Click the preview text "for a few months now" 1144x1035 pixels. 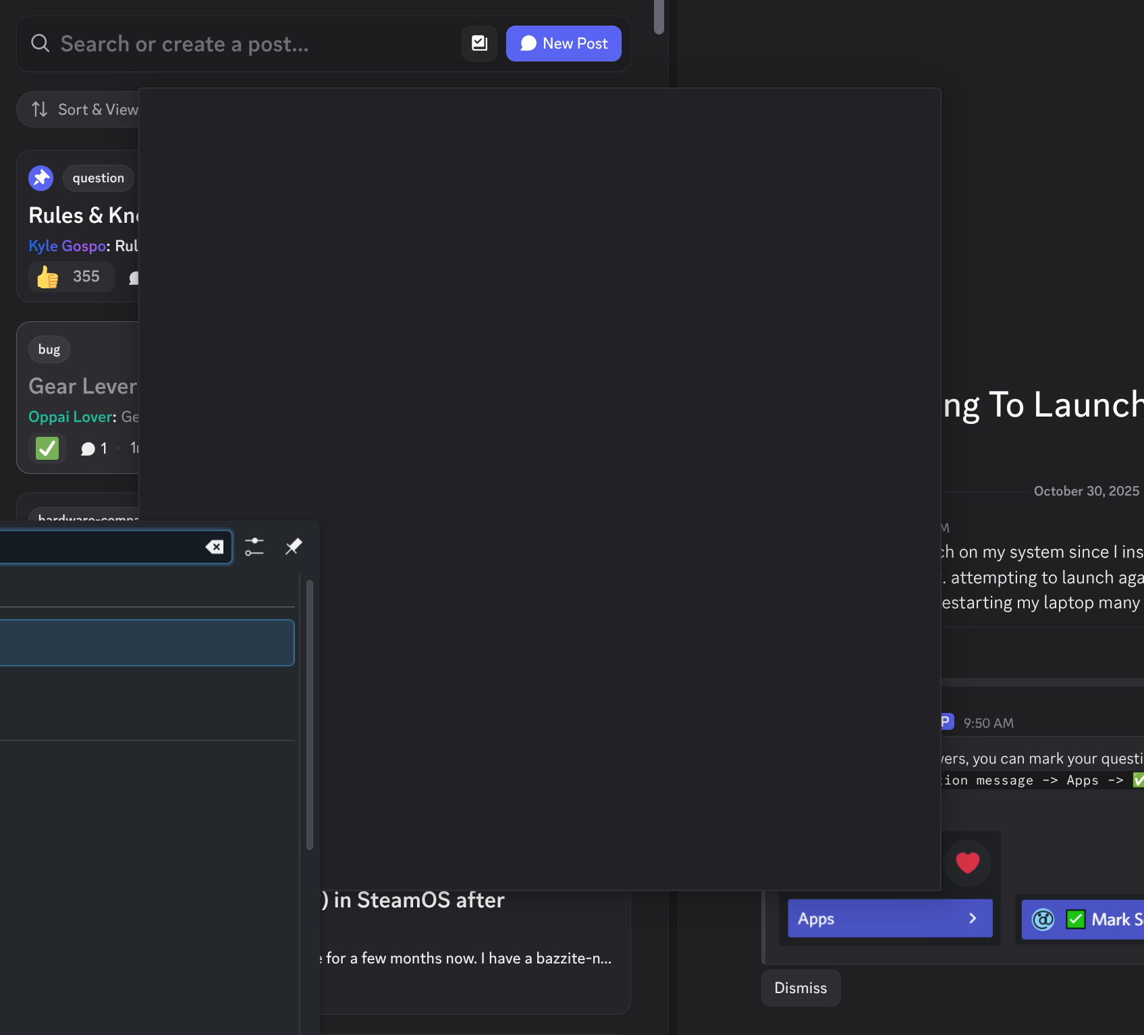coord(402,958)
